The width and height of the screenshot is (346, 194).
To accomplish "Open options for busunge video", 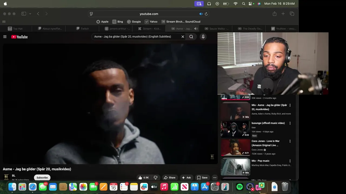I will click(290, 123).
